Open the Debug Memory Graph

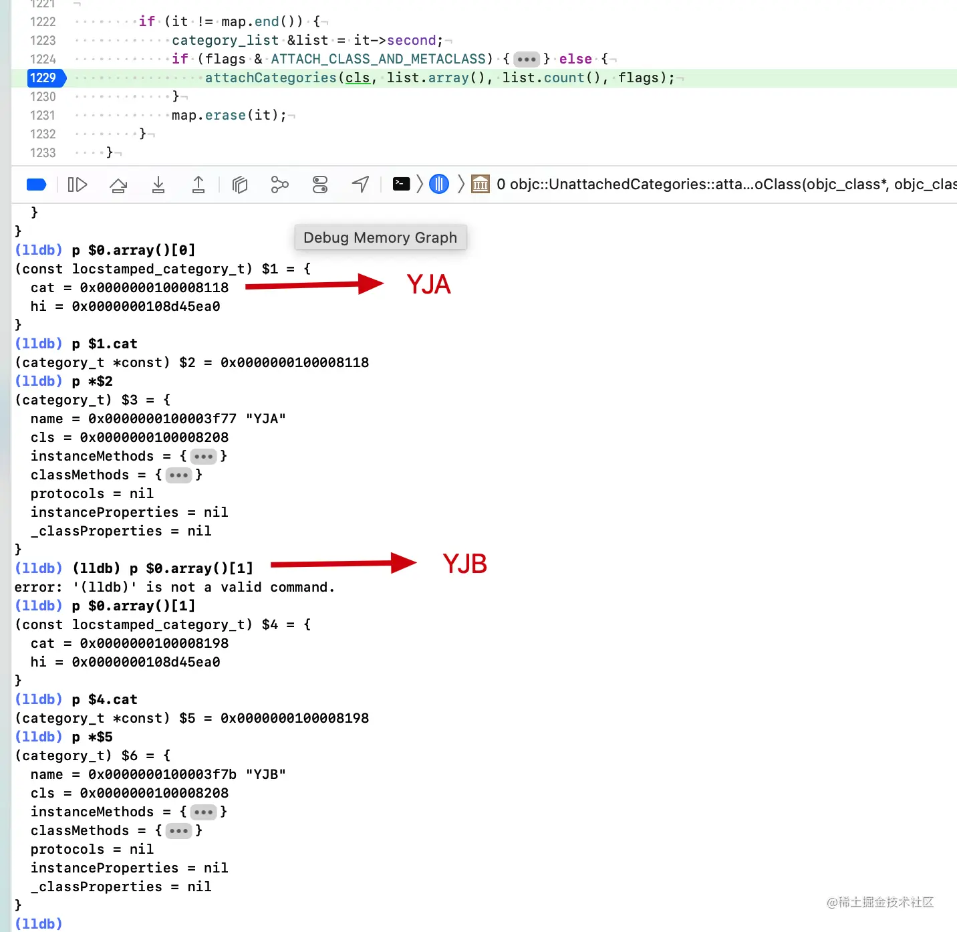point(279,185)
